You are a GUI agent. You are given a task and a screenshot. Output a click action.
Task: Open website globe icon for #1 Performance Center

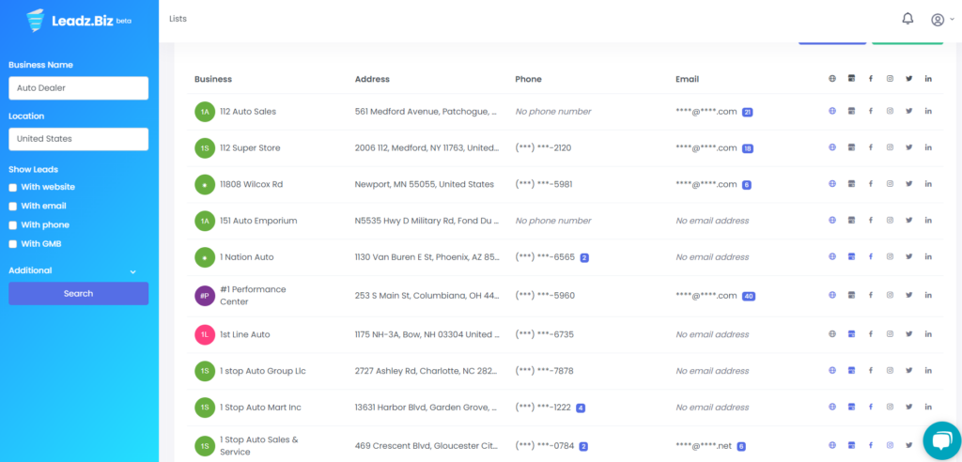click(832, 295)
